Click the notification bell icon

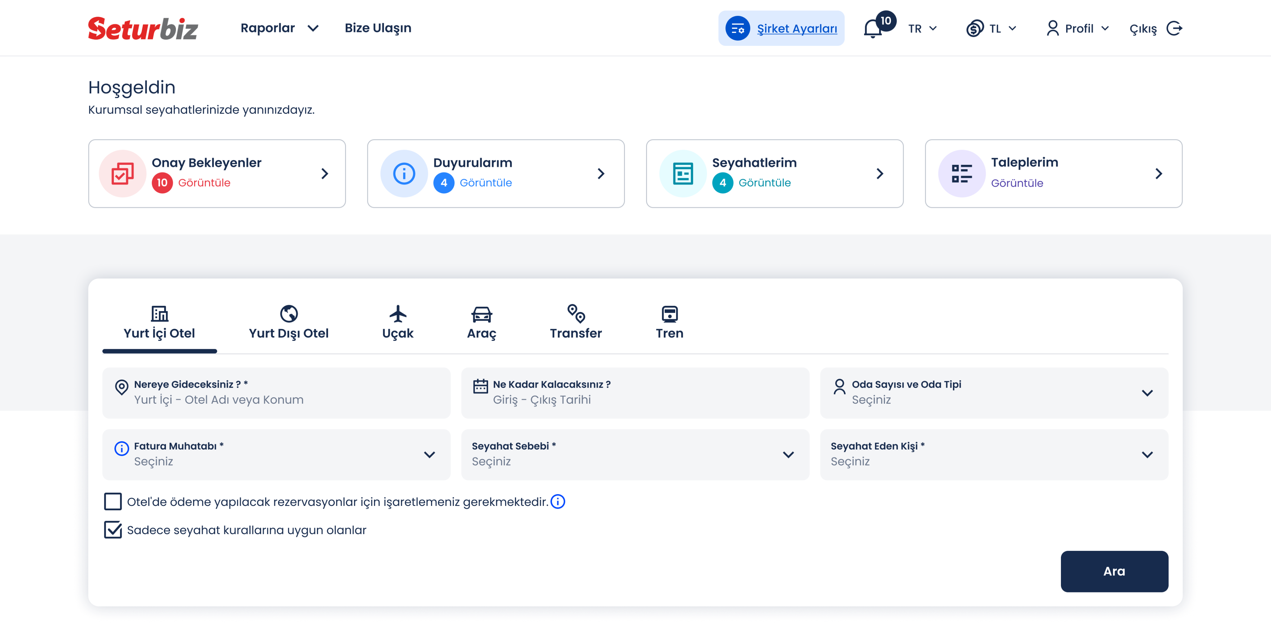[x=872, y=29]
